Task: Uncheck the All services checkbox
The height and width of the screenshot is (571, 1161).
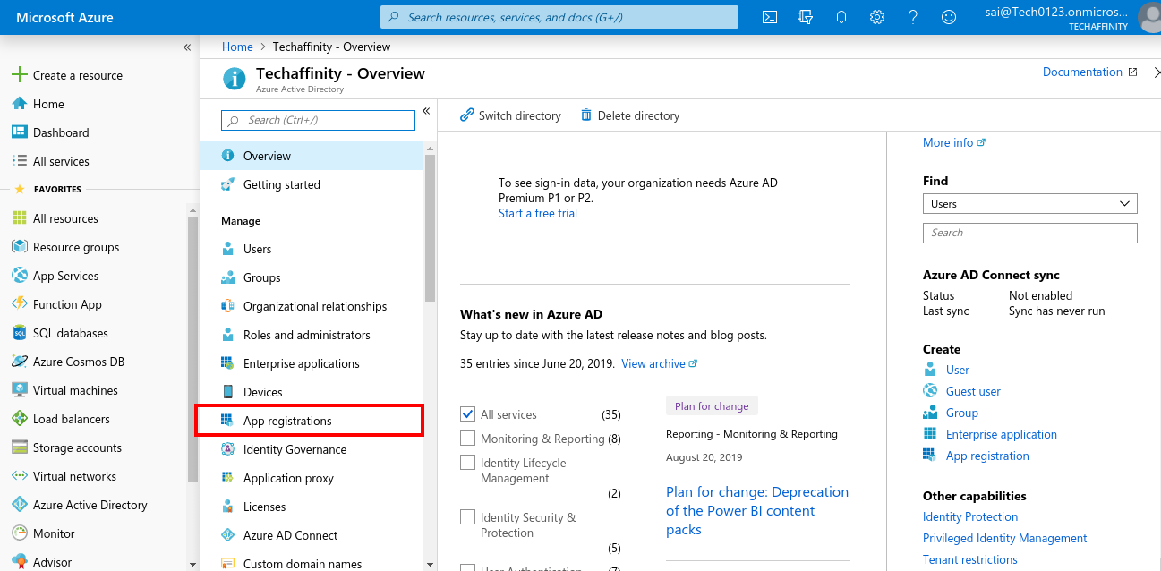Action: 467,414
